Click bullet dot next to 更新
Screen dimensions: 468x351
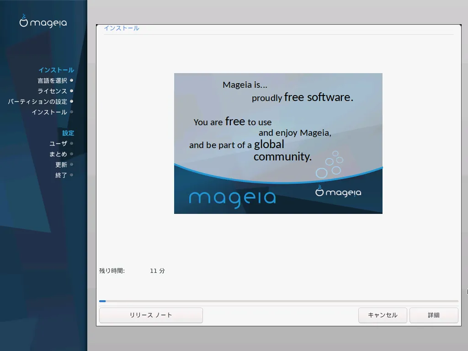pos(72,165)
